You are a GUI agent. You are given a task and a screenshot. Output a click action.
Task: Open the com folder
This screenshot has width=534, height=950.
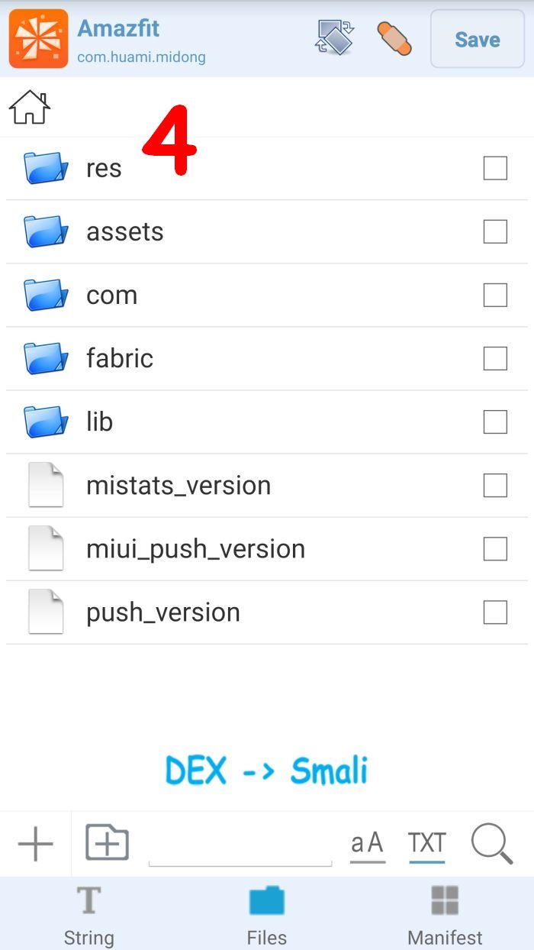111,295
